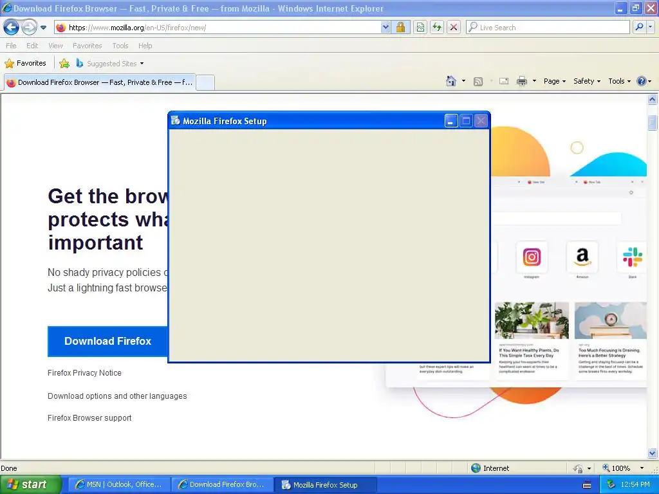Click the Refresh page icon
659x494 pixels.
437,28
